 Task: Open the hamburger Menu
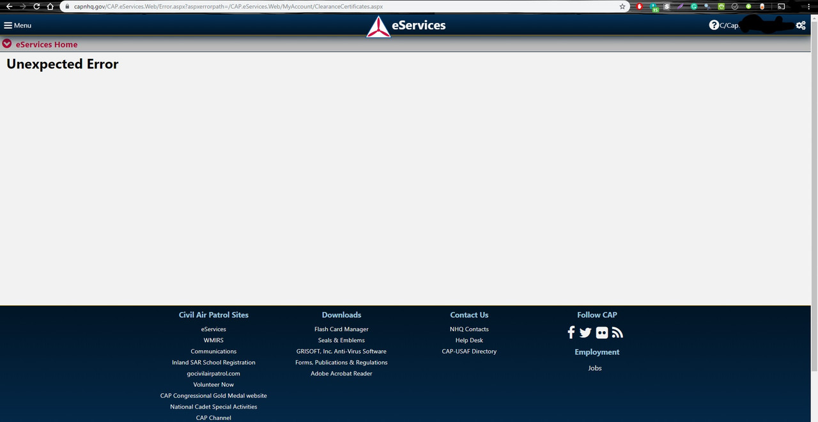click(17, 26)
